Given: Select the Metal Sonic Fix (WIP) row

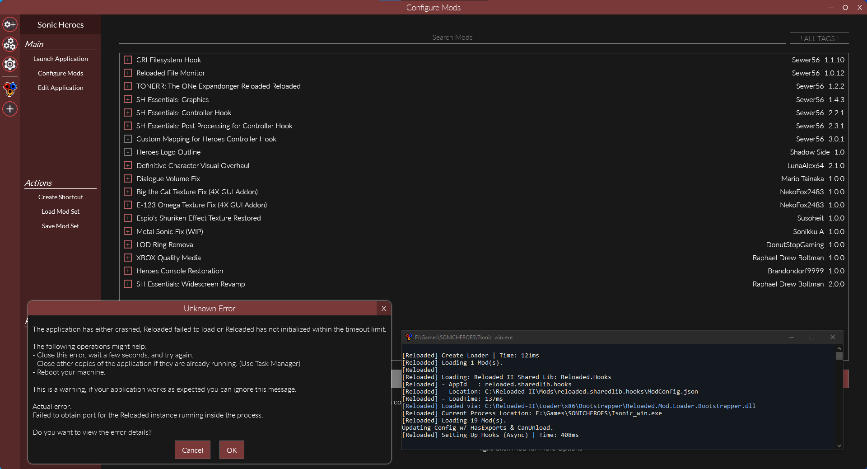Looking at the screenshot, I should coord(484,231).
